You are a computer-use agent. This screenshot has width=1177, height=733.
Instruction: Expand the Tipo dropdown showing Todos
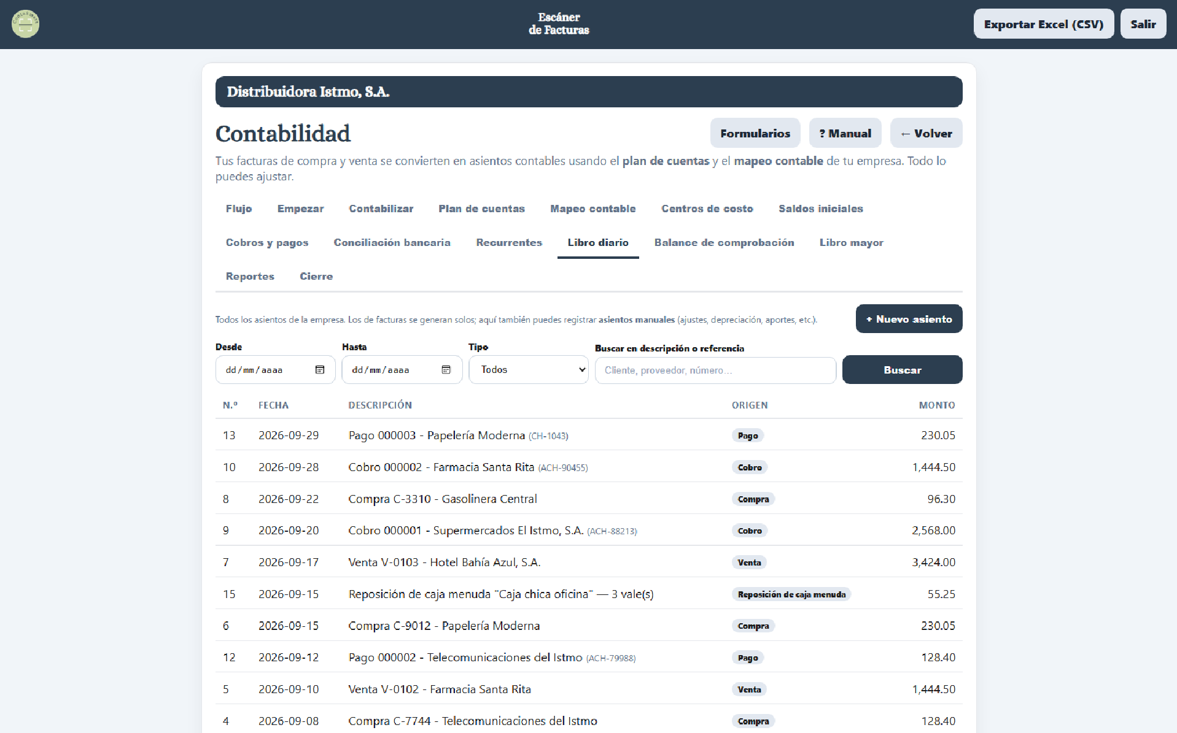pyautogui.click(x=529, y=370)
